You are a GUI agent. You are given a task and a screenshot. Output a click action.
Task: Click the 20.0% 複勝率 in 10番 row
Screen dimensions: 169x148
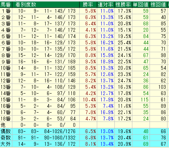coord(125,68)
